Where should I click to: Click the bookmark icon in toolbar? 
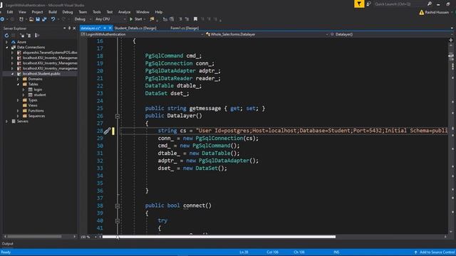[x=195, y=19]
